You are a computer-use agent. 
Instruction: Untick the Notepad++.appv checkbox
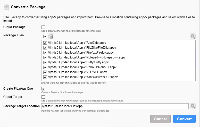pos(45,57)
